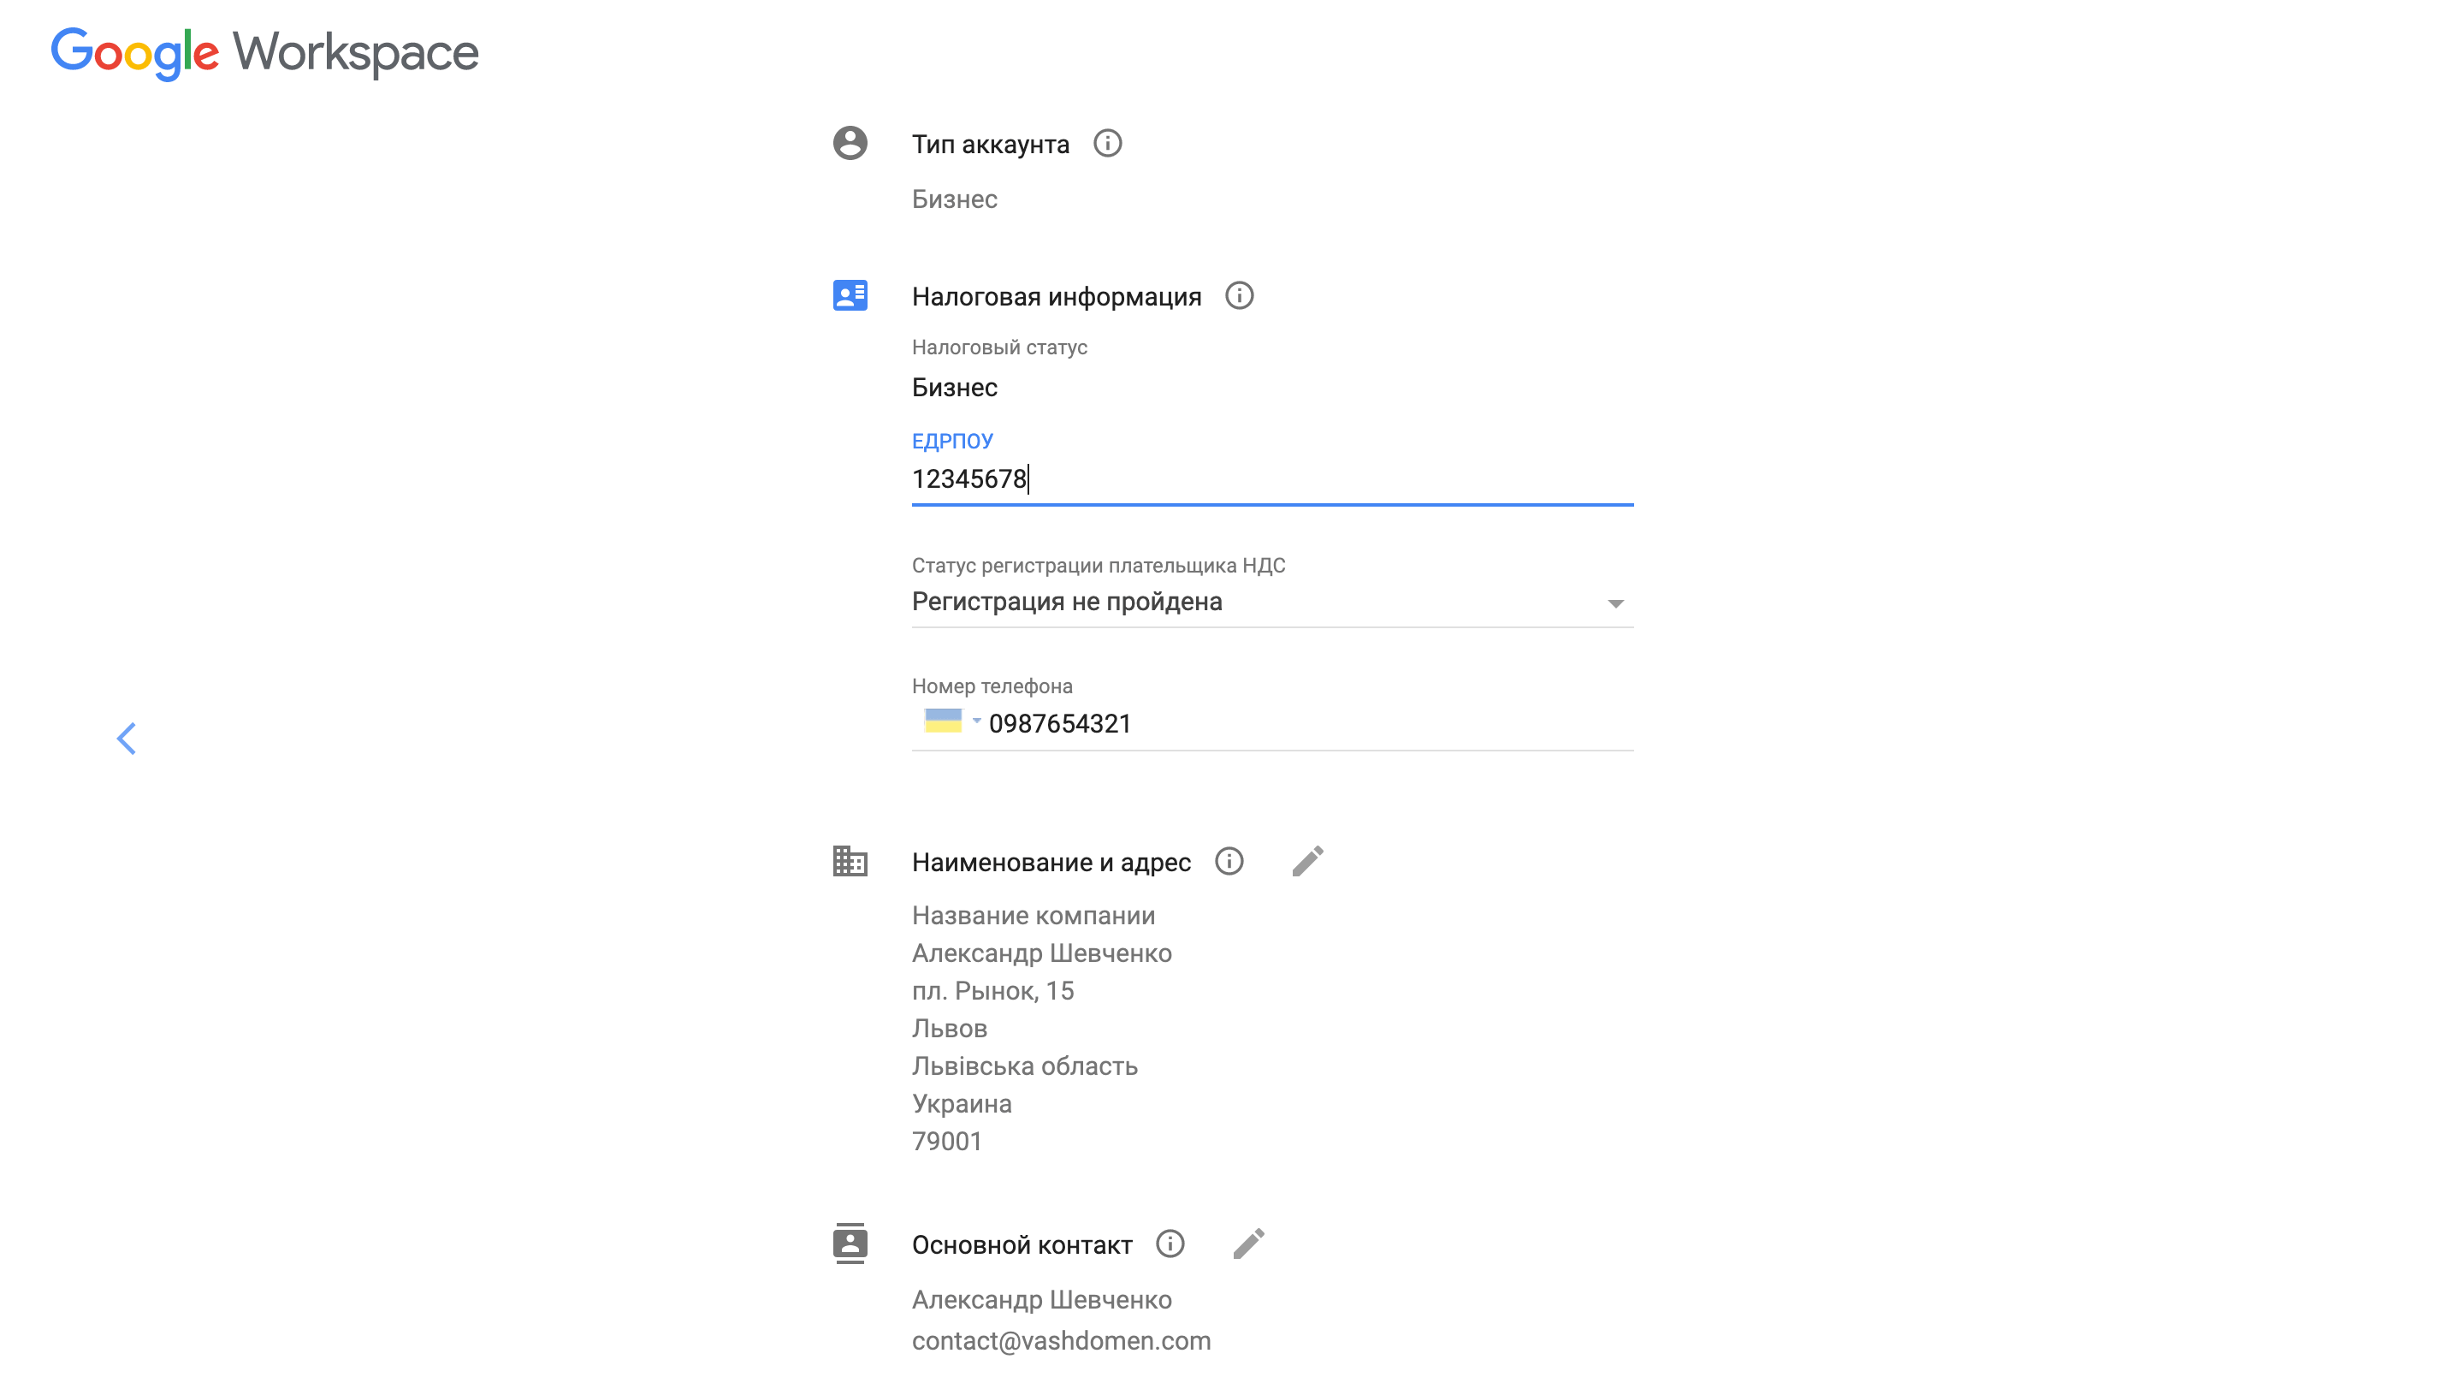The width and height of the screenshot is (2464, 1395).
Task: Click the name and address info icon
Action: tap(1232, 862)
